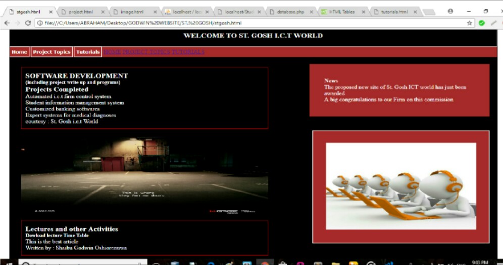Close the stgosh.html tab
The height and width of the screenshot is (265, 503).
coord(51,12)
